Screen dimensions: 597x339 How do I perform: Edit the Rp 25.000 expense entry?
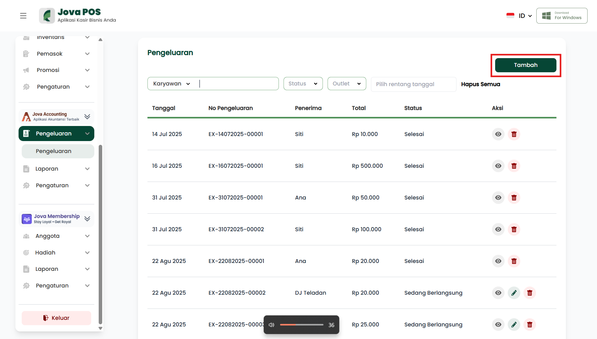coord(514,325)
